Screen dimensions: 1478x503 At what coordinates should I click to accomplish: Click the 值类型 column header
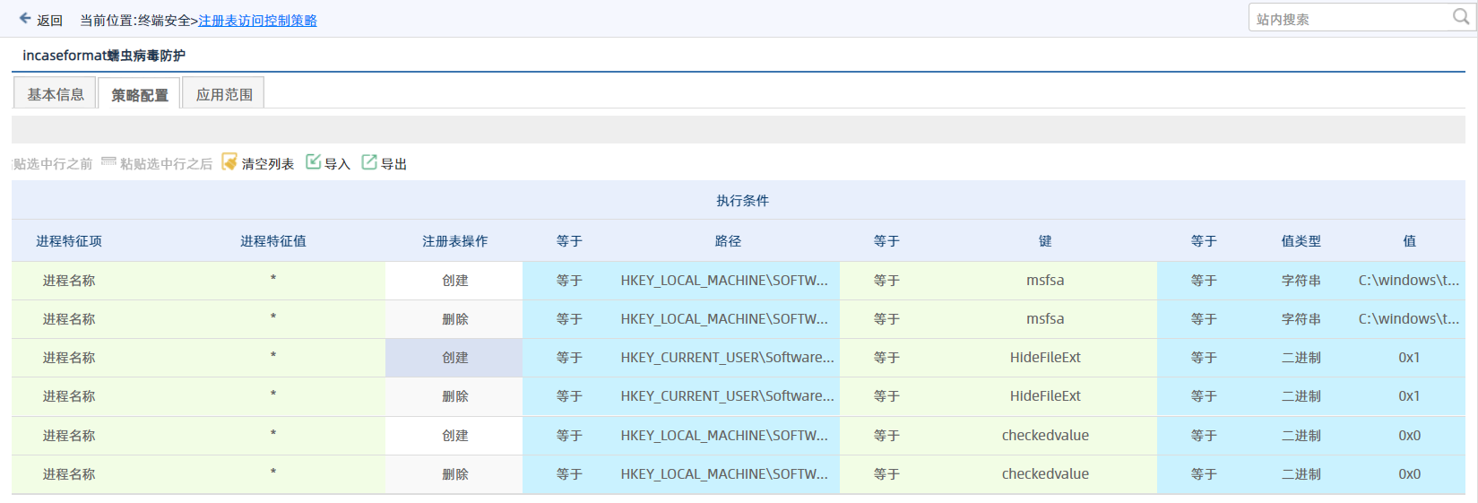click(x=1301, y=241)
